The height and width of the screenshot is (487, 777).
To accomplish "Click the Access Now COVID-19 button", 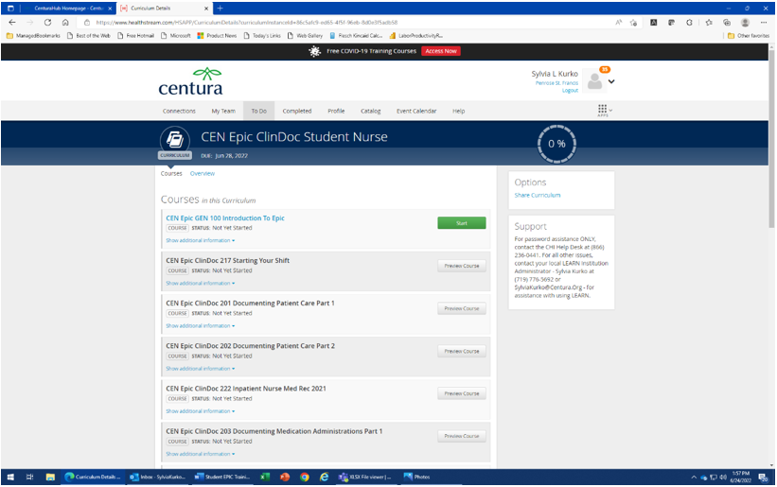I will (441, 51).
